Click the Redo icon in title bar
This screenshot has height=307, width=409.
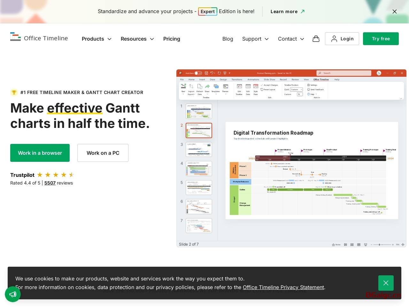(x=219, y=73)
